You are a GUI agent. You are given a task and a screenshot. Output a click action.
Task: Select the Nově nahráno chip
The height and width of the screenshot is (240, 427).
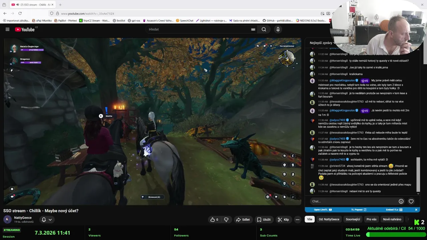point(392,219)
